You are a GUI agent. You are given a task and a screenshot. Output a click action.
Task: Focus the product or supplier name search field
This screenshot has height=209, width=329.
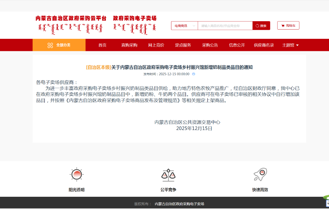[x=225, y=26]
